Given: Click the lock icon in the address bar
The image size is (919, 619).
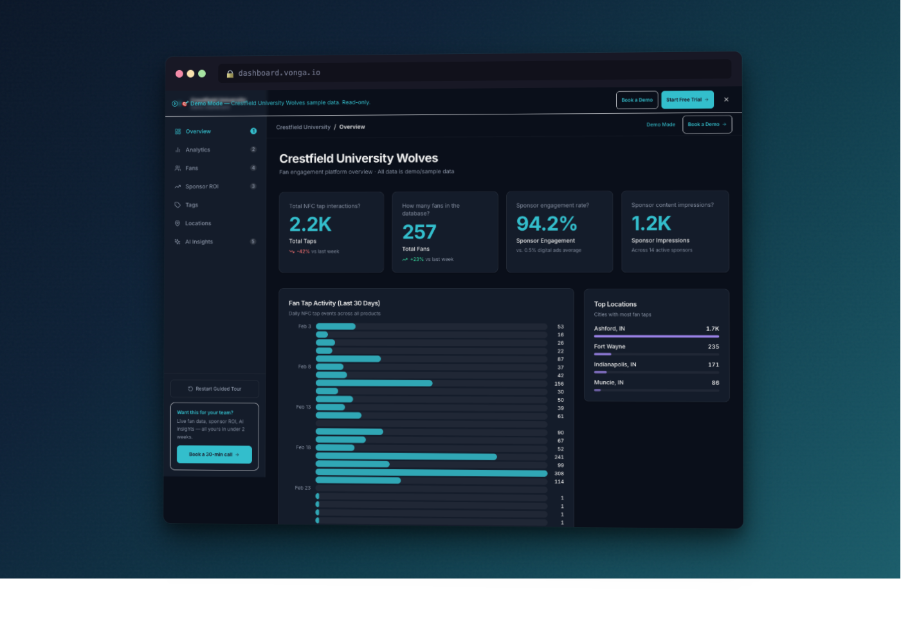Looking at the screenshot, I should [x=230, y=73].
